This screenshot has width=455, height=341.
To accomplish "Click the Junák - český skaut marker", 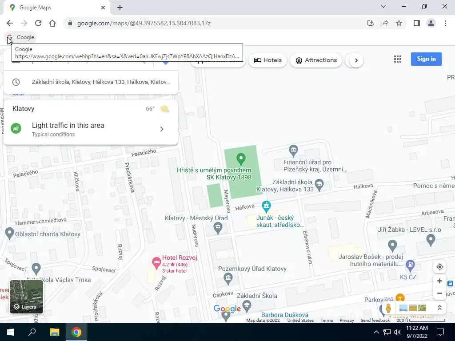I will coord(266,206).
